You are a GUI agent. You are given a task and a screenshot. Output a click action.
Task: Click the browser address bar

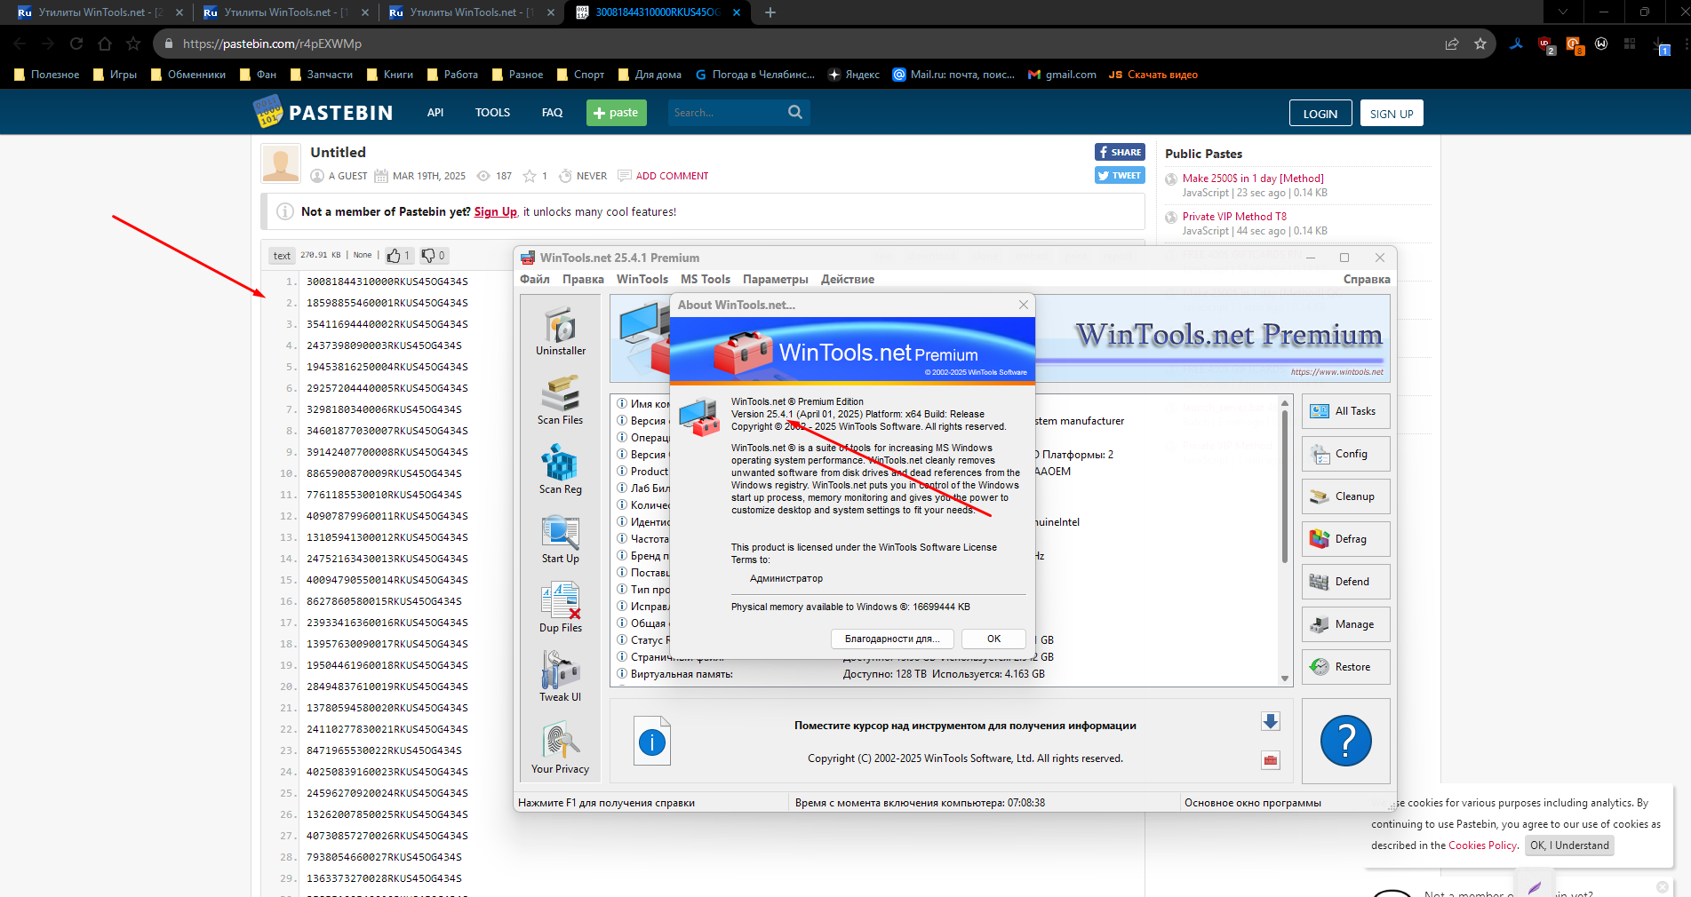pyautogui.click(x=800, y=44)
